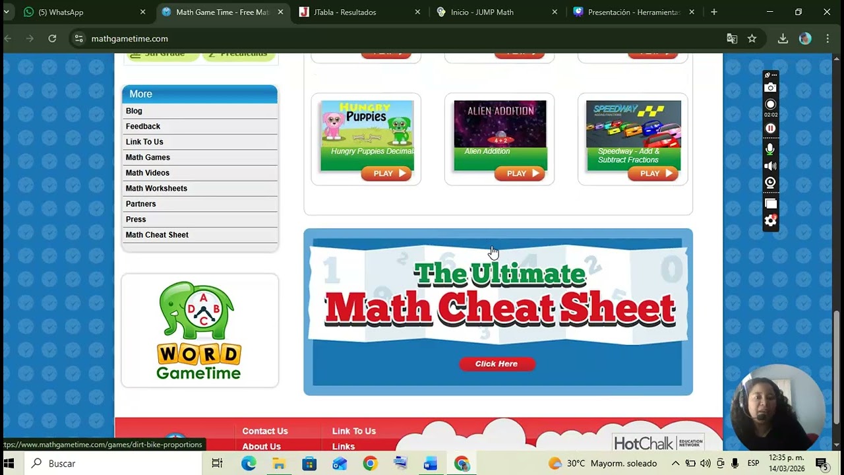Open the Speedway game thumbnail

pos(633,124)
